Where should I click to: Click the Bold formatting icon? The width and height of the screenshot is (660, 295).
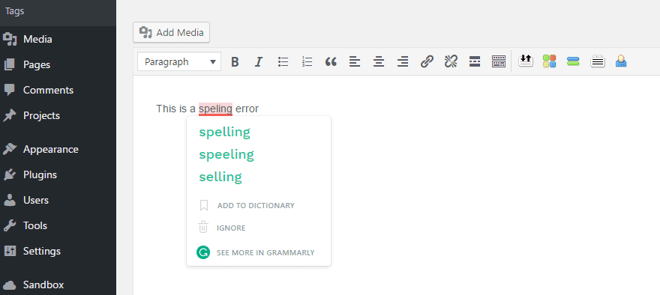(x=235, y=62)
